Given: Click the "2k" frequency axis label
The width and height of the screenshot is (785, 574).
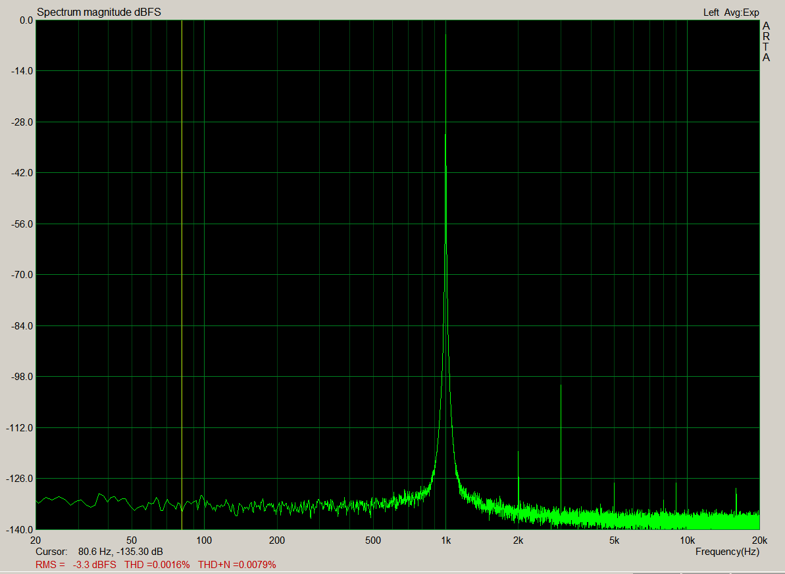Looking at the screenshot, I should (x=518, y=540).
